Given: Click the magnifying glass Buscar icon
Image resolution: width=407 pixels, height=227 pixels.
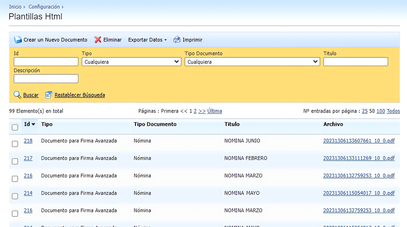Looking at the screenshot, I should [x=18, y=95].
